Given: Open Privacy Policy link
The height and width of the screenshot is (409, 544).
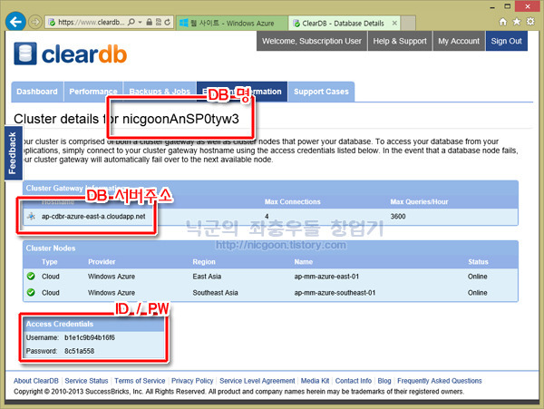Looking at the screenshot, I should point(192,381).
